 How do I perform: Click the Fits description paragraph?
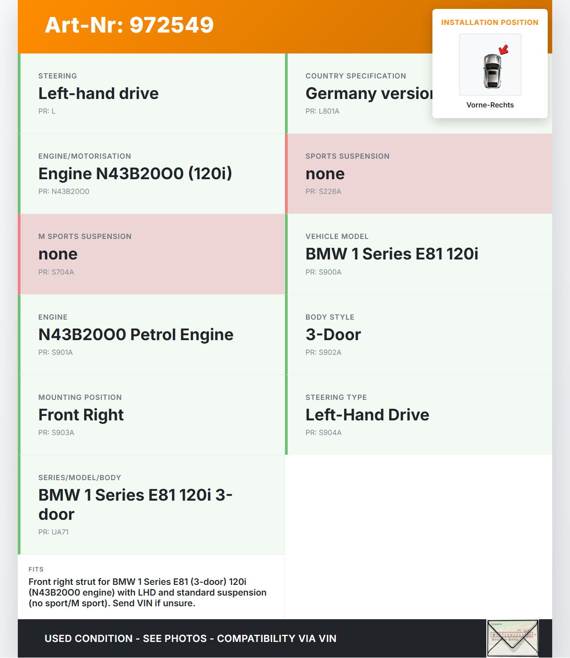pos(147,592)
